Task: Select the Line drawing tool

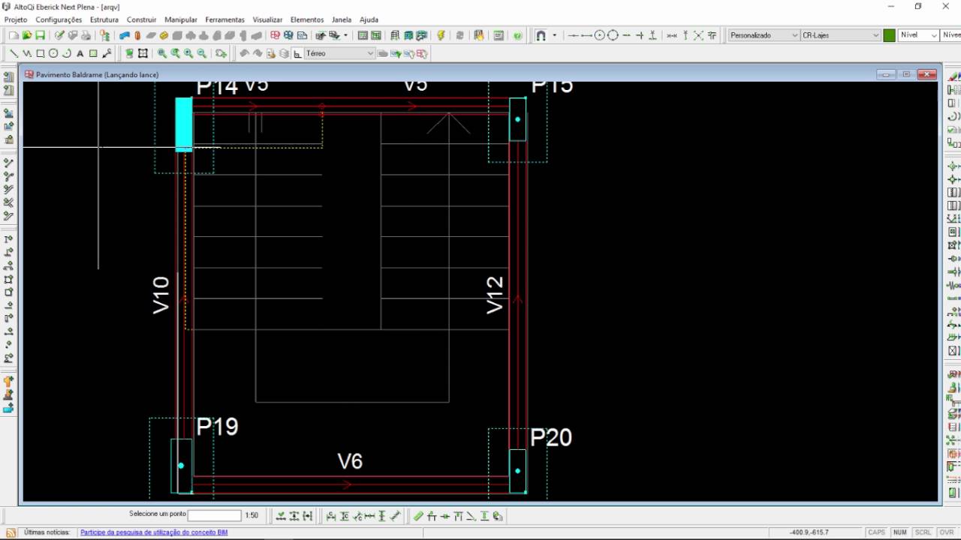Action: [x=14, y=53]
